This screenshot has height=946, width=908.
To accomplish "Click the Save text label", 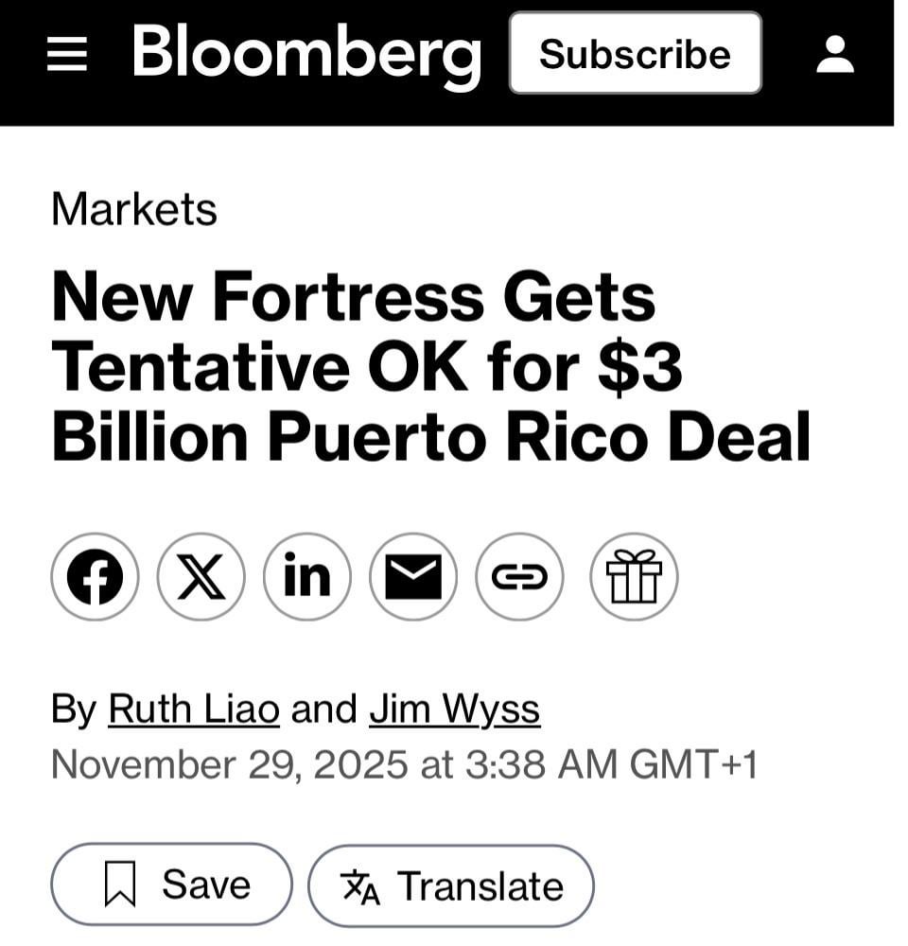I will [206, 885].
